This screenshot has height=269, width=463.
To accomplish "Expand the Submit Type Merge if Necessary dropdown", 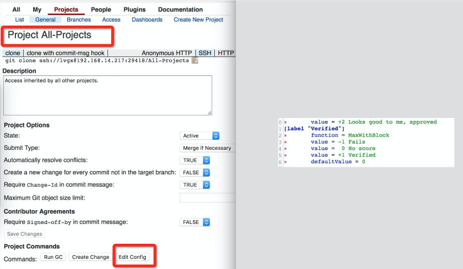I will click(x=207, y=148).
